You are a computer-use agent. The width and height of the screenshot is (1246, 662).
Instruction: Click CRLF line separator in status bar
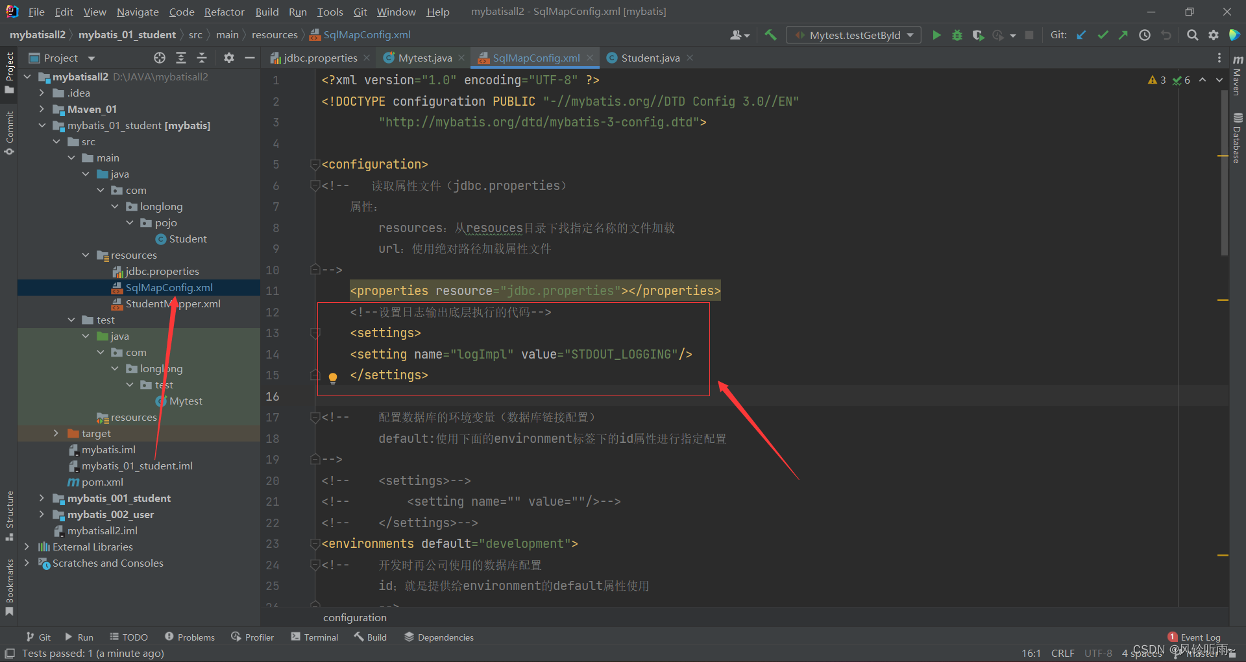1062,653
